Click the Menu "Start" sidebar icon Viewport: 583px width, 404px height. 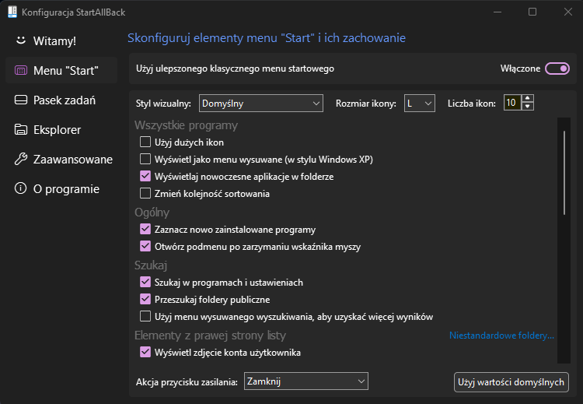[21, 70]
